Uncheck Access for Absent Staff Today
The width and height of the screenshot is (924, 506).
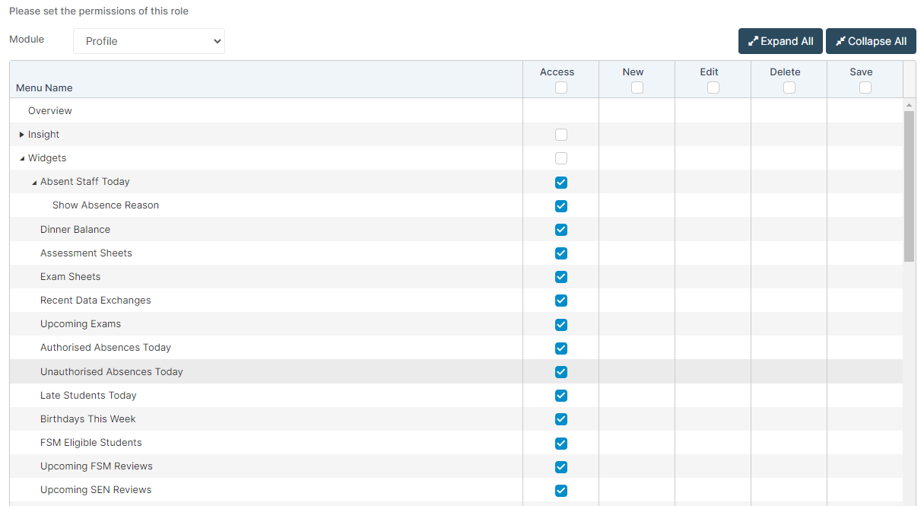[x=560, y=182]
